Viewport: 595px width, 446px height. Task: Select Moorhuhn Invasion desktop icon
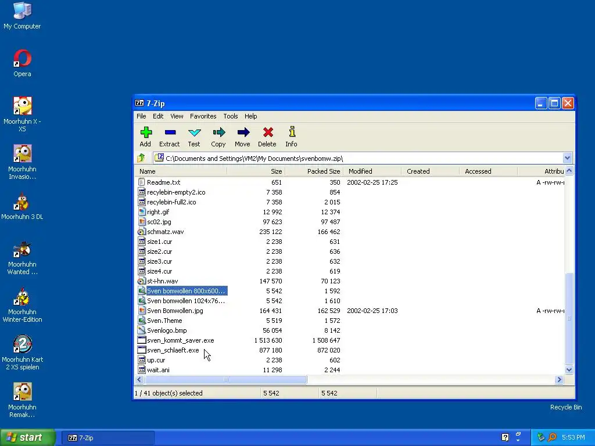(x=22, y=153)
